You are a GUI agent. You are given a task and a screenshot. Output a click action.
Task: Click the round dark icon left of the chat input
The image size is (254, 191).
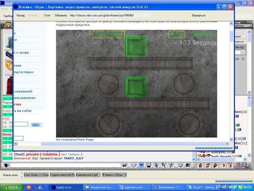pos(6,166)
